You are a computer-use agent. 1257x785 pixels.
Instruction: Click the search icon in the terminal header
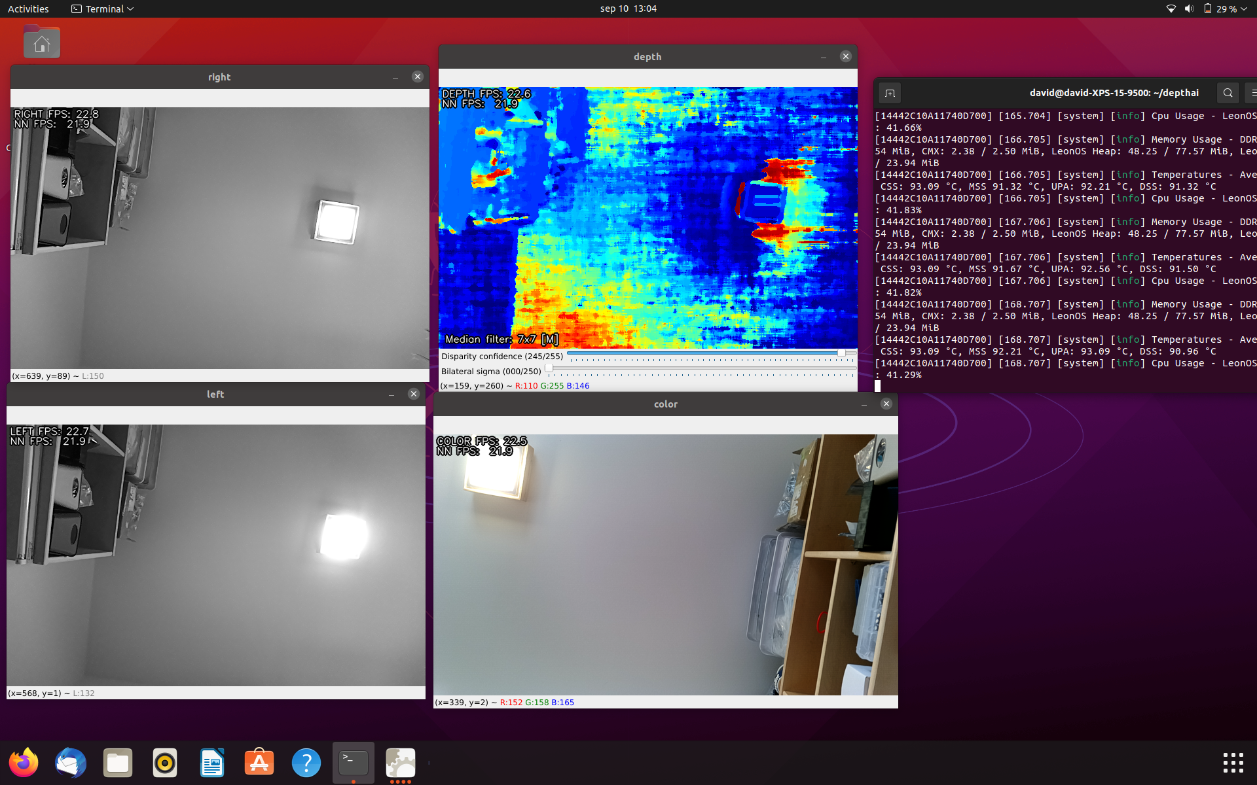pyautogui.click(x=1228, y=92)
